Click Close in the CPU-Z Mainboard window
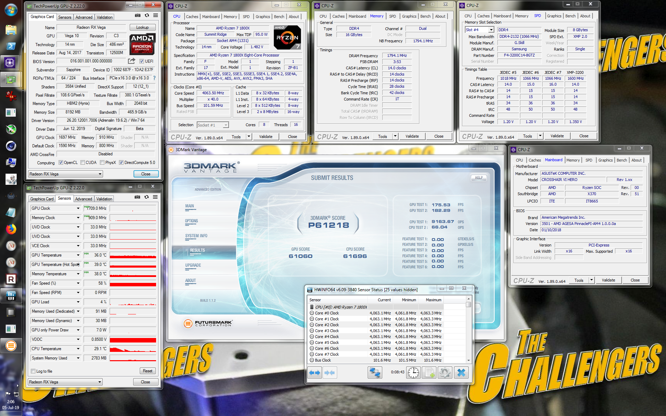Image resolution: width=666 pixels, height=416 pixels. click(635, 280)
